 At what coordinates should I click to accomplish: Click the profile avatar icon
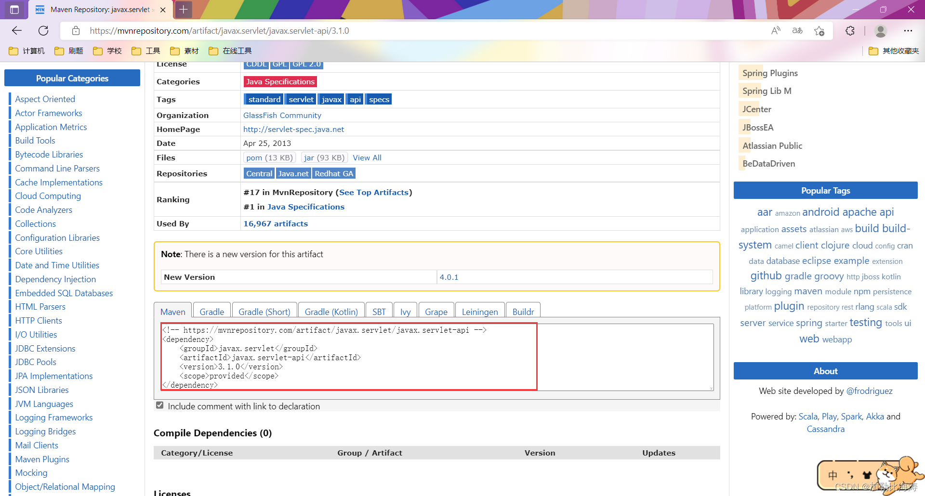click(881, 30)
